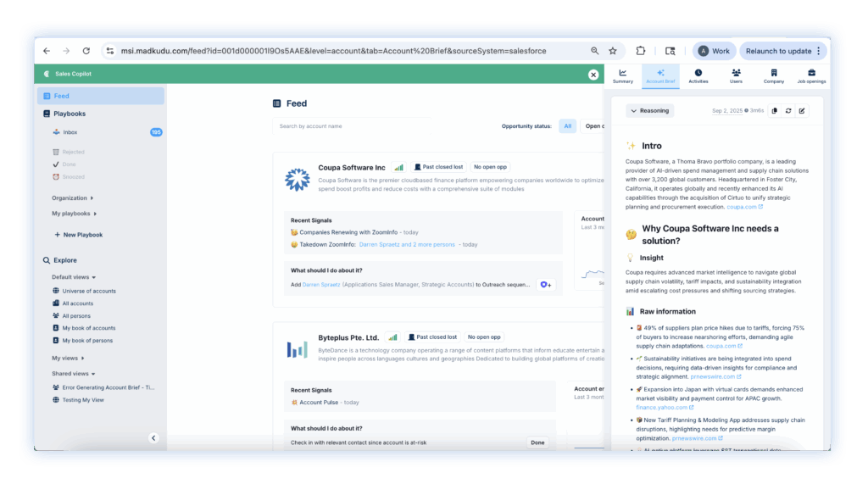Collapse the left sidebar with the chevron
Viewport: 868px width, 484px height.
pyautogui.click(x=153, y=438)
